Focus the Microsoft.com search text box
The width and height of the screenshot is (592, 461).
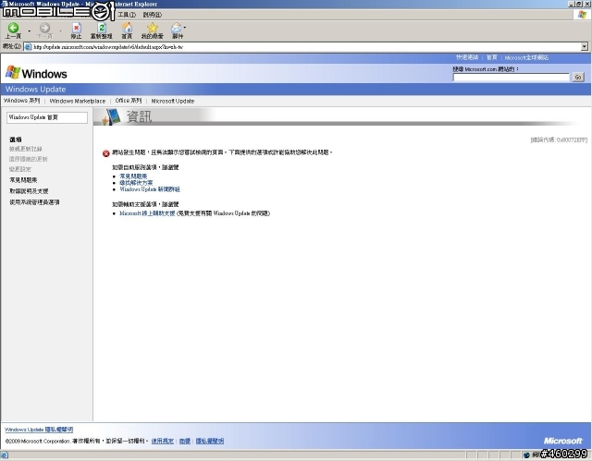tap(511, 77)
